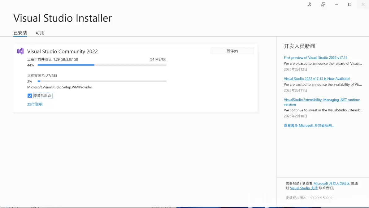The image size is (369, 208).
Task: Open Visual Studio 支持 link
Action: [x=304, y=188]
